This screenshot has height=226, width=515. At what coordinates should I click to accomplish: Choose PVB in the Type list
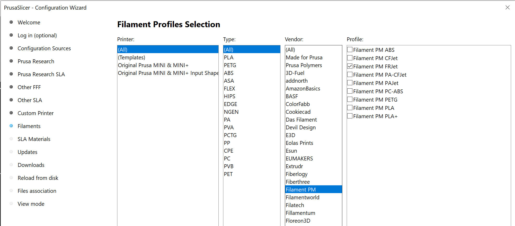[252, 166]
